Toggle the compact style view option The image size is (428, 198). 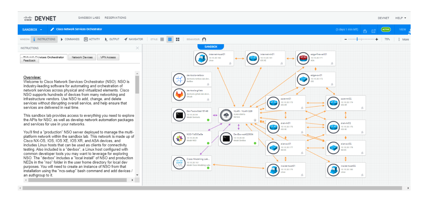(177, 39)
